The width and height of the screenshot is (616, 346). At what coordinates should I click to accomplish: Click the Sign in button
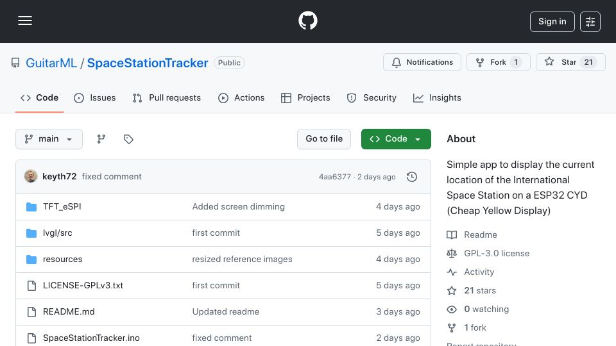552,22
